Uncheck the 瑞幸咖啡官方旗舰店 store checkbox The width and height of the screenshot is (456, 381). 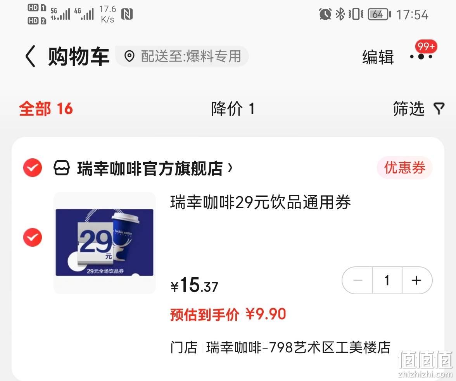pos(33,168)
